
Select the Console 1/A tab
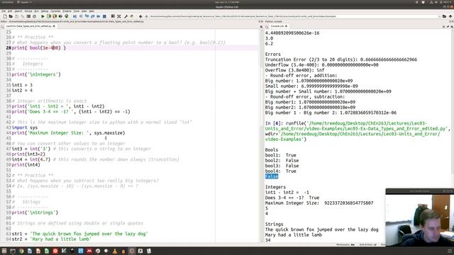(277, 26)
